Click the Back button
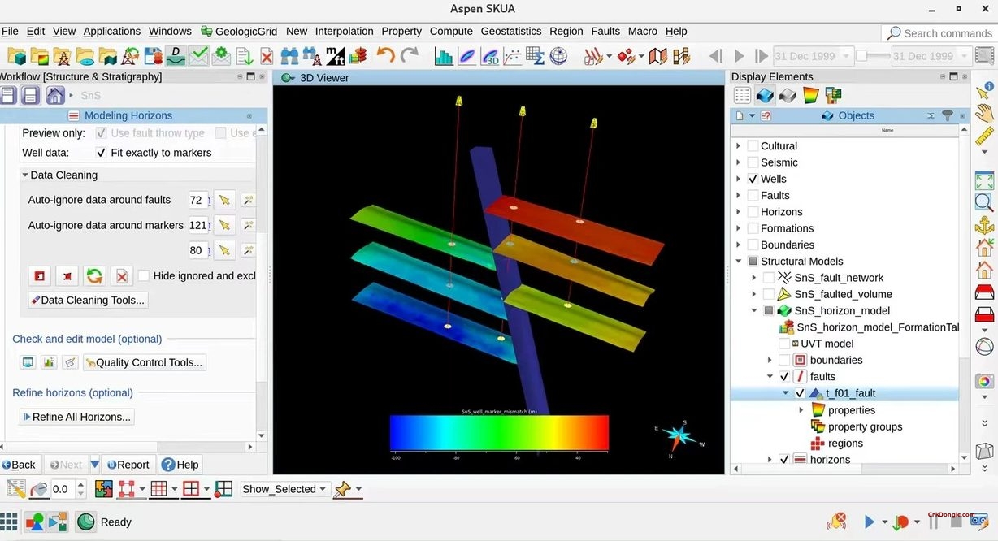This screenshot has width=998, height=541. click(19, 465)
